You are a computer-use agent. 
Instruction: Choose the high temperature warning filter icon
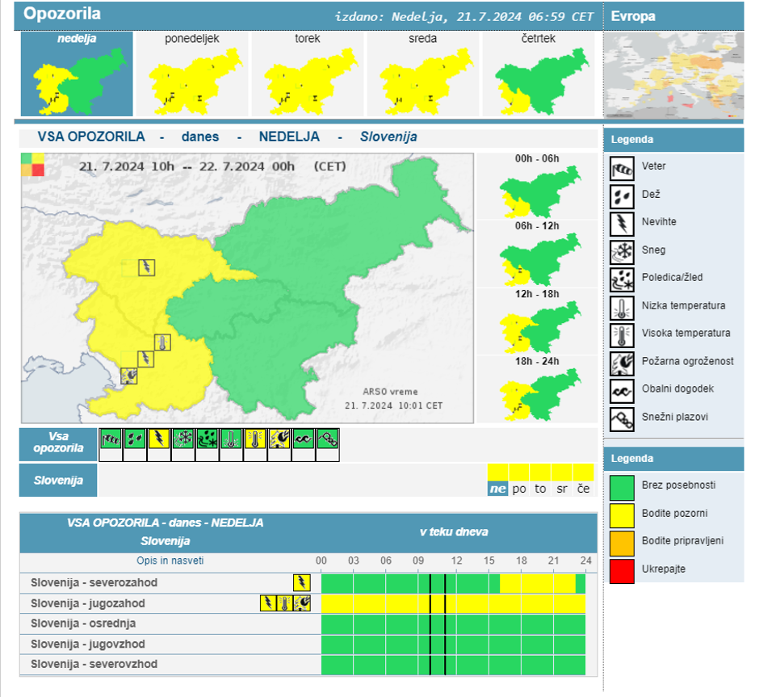(255, 439)
